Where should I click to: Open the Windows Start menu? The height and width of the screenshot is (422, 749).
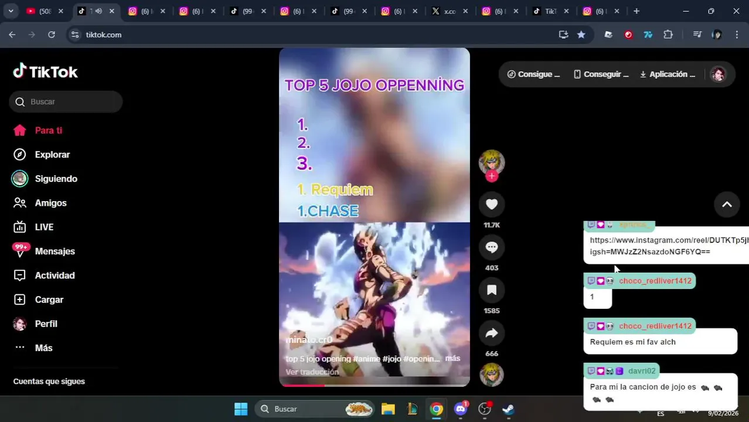coord(240,409)
